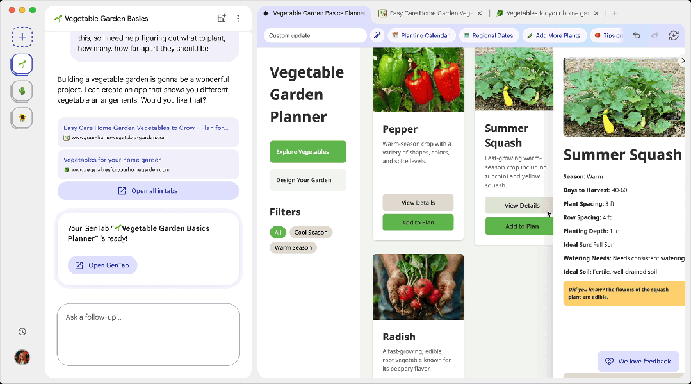Add Summer Squash to plan
Image resolution: width=691 pixels, height=384 pixels.
pos(522,226)
